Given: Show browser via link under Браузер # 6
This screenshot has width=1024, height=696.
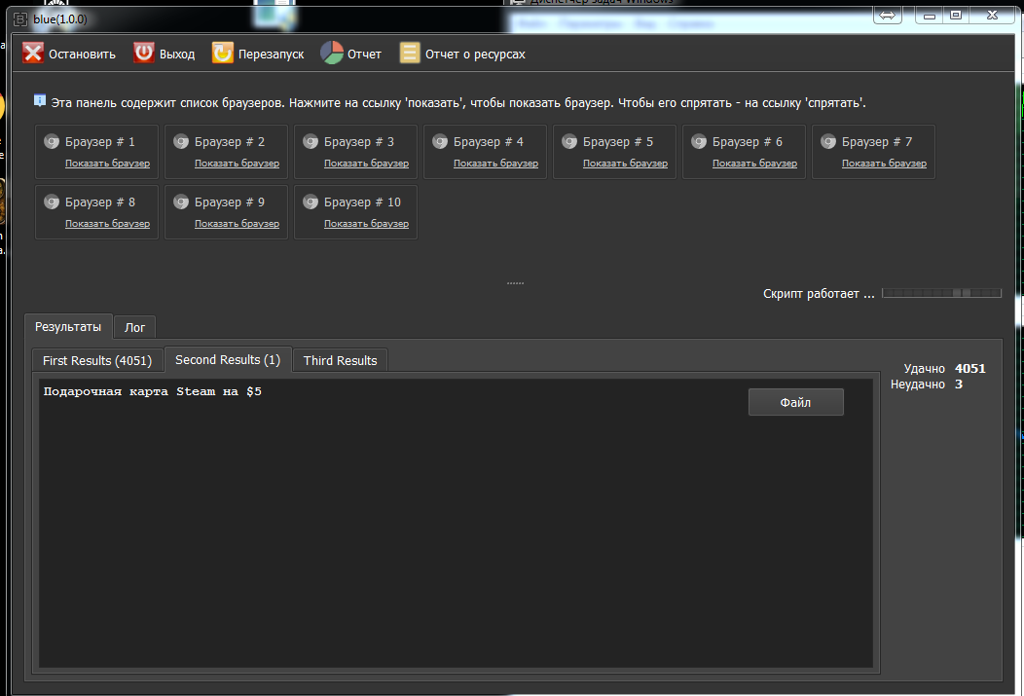Looking at the screenshot, I should click(x=754, y=164).
